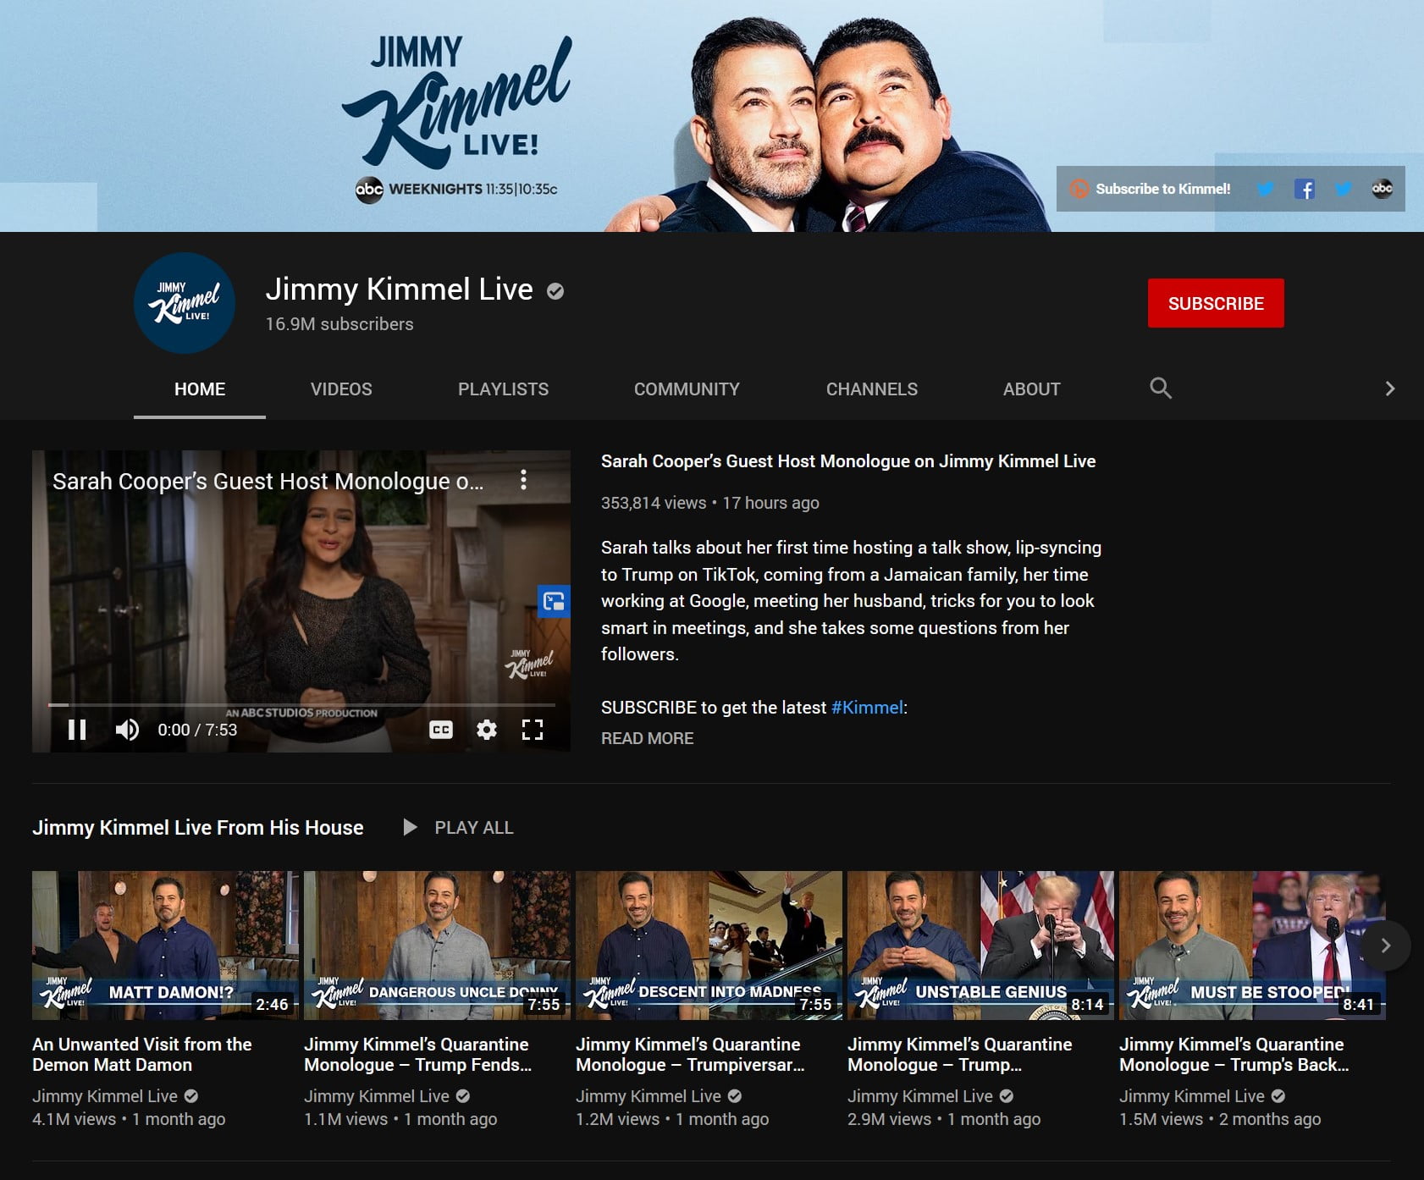Go to the CHANNELS tab
The image size is (1424, 1180).
coord(872,389)
